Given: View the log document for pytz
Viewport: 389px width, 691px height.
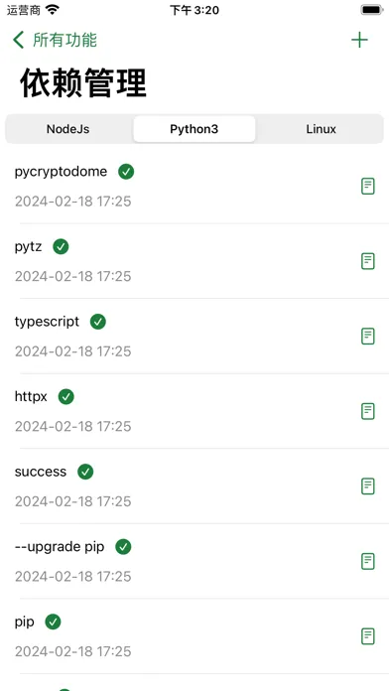Looking at the screenshot, I should [x=368, y=261].
